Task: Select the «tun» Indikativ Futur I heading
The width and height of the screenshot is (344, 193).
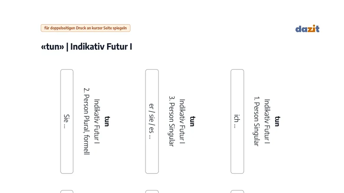Action: tap(87, 47)
